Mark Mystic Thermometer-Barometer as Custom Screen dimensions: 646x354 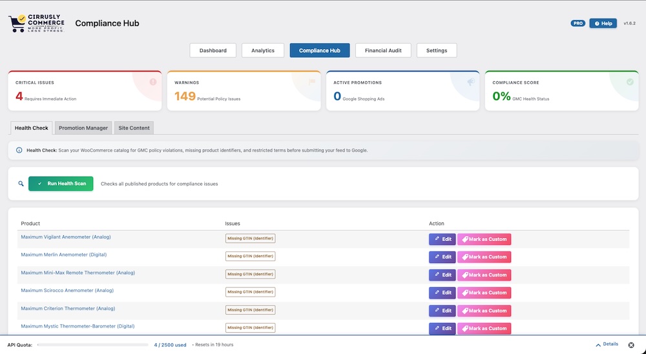pyautogui.click(x=484, y=328)
